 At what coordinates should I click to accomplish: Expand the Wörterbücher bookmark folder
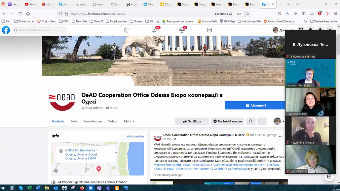24,21
